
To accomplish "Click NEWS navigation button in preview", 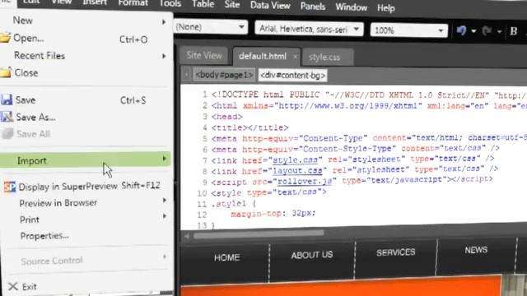I will pyautogui.click(x=476, y=250).
